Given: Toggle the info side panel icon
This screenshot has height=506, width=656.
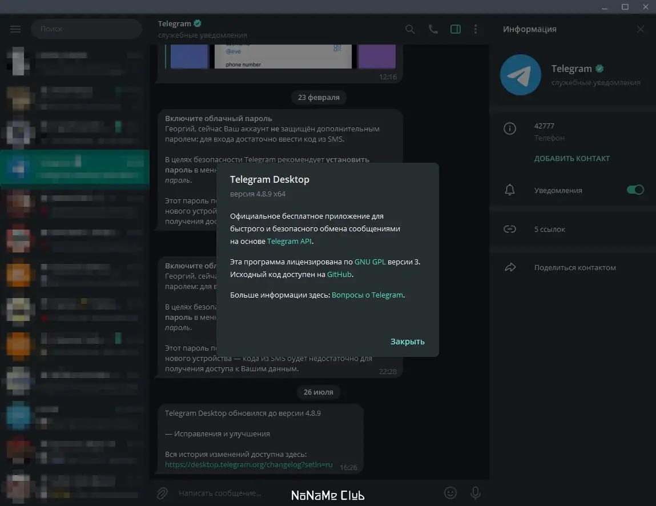Looking at the screenshot, I should [x=455, y=29].
